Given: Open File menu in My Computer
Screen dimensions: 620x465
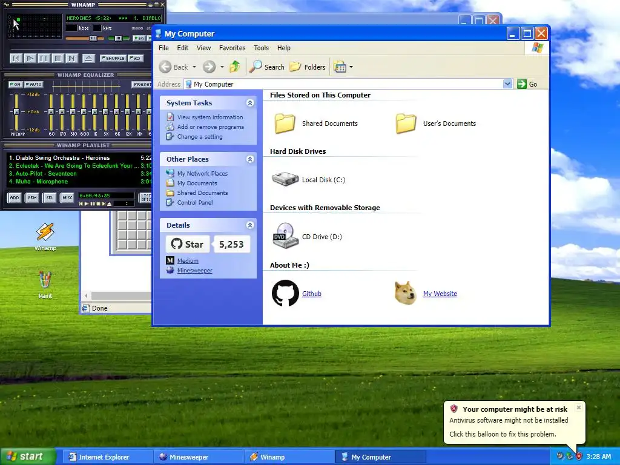Looking at the screenshot, I should (x=163, y=48).
